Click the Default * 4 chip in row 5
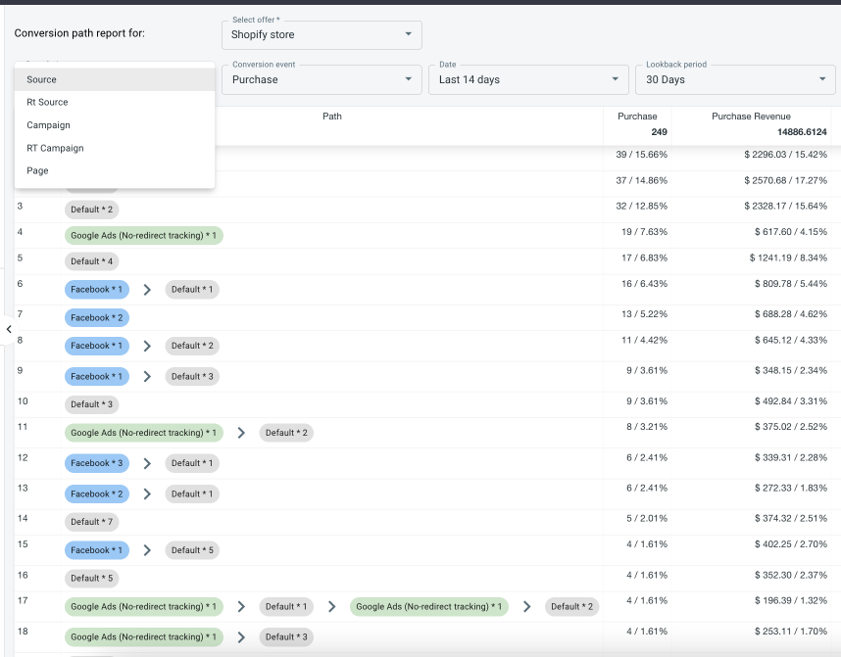This screenshot has width=841, height=657. pyautogui.click(x=92, y=261)
